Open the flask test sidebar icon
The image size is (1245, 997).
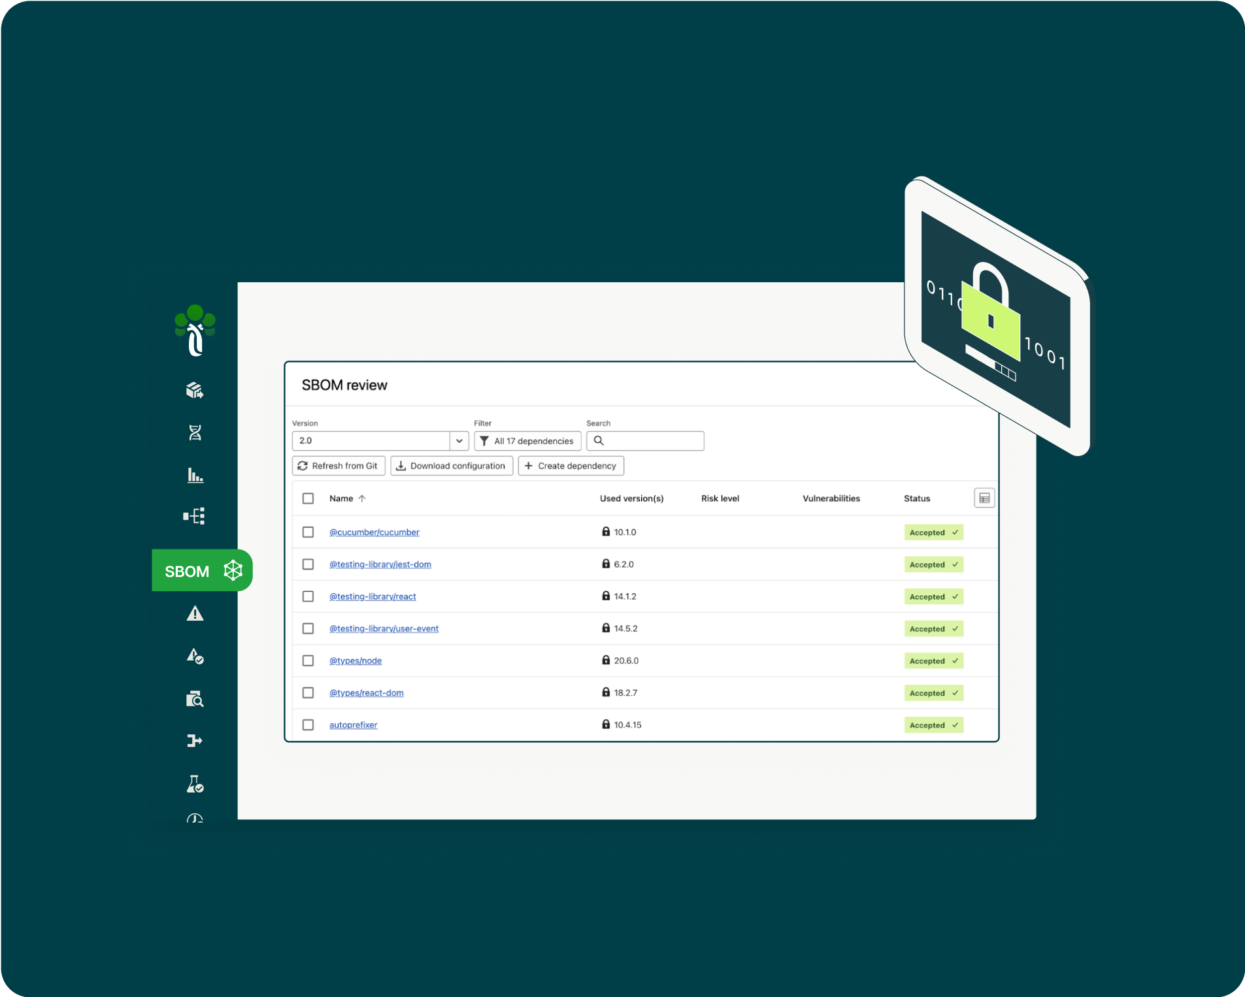pos(195,783)
